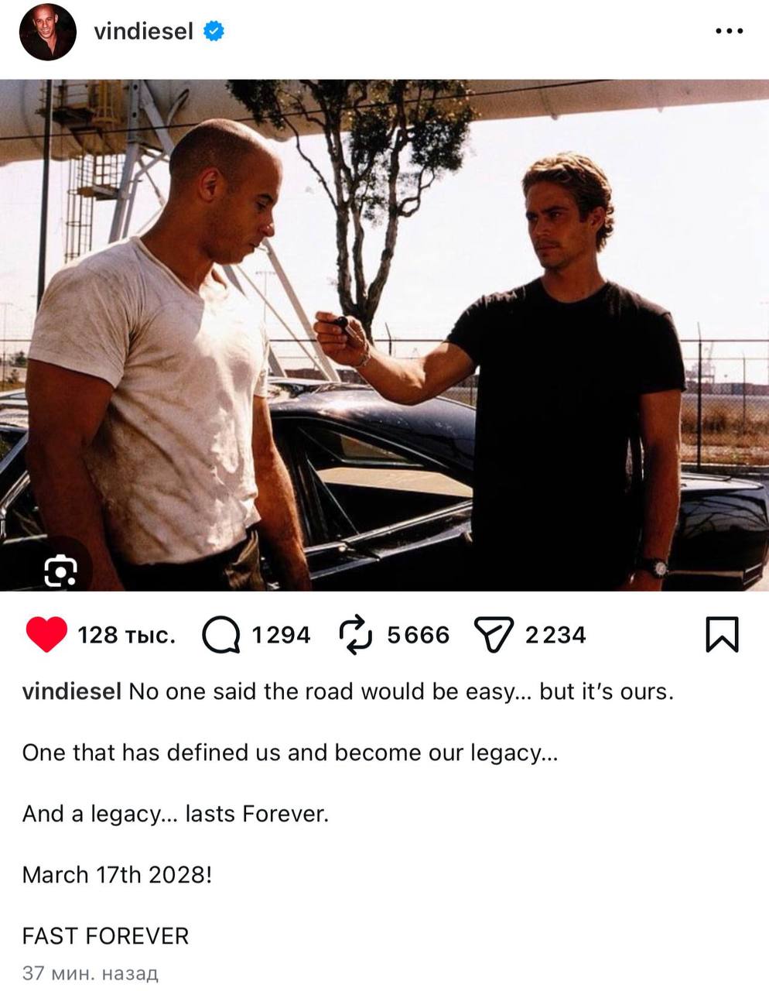Tap the post photo of two men by the car
This screenshot has width=769, height=991.
tap(384, 335)
